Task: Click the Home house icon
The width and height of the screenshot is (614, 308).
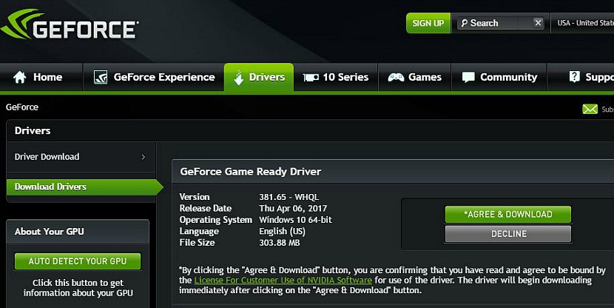Action: [x=19, y=77]
